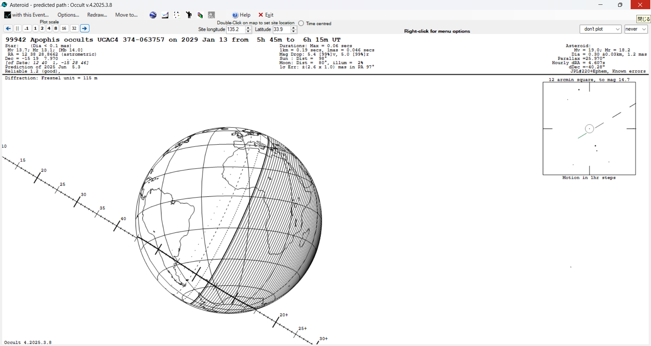Increase Latitude with up stepper
651x346 pixels.
[x=294, y=28]
